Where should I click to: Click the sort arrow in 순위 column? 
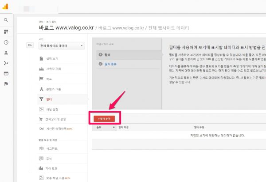(x=114, y=127)
